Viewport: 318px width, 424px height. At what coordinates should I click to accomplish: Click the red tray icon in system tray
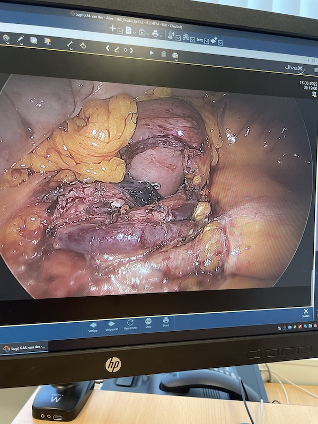coord(299,326)
